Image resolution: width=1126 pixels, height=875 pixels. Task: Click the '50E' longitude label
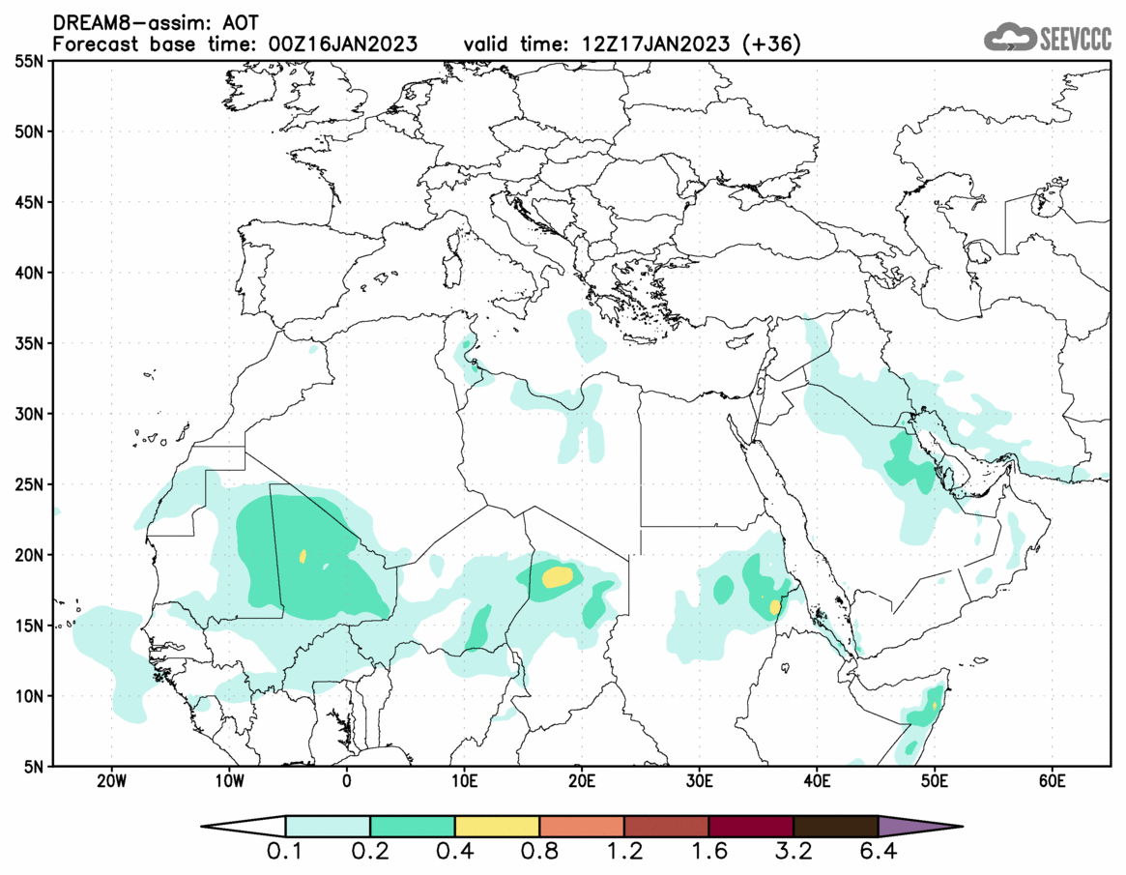(935, 781)
